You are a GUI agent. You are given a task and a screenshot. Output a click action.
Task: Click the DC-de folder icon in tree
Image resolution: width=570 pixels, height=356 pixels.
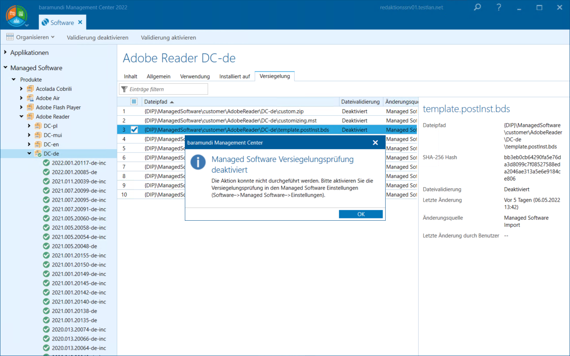point(38,154)
